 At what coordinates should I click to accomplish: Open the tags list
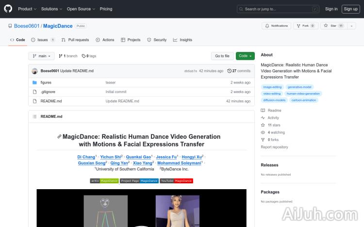click(89, 56)
